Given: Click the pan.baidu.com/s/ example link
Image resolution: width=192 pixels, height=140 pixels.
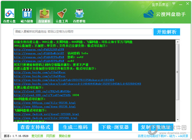Looking at the screenshot, I should point(40,72).
